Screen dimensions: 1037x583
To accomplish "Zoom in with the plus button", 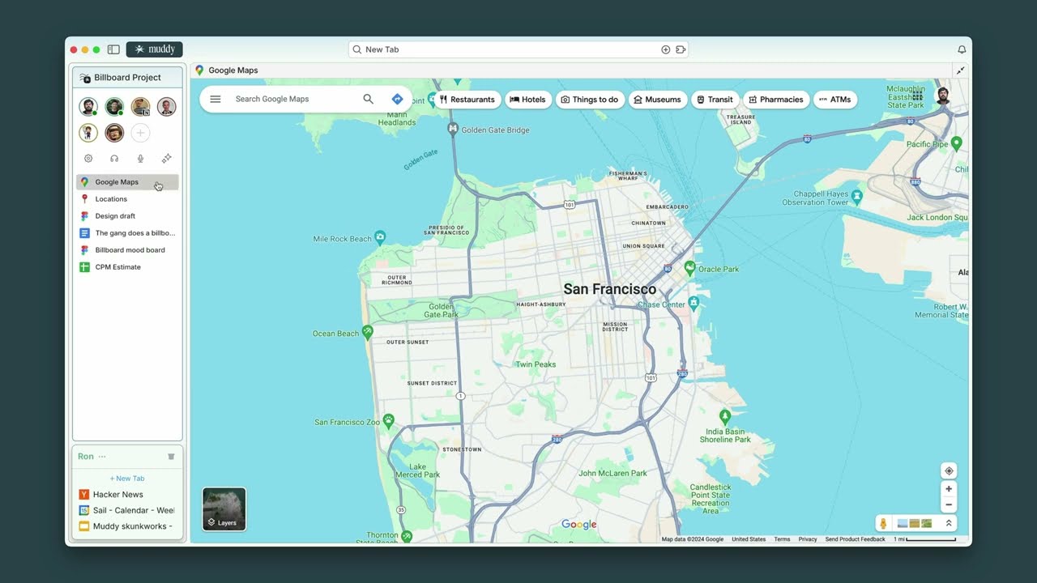I will pos(949,489).
